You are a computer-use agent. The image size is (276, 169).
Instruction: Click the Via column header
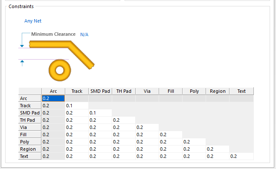pos(147,91)
